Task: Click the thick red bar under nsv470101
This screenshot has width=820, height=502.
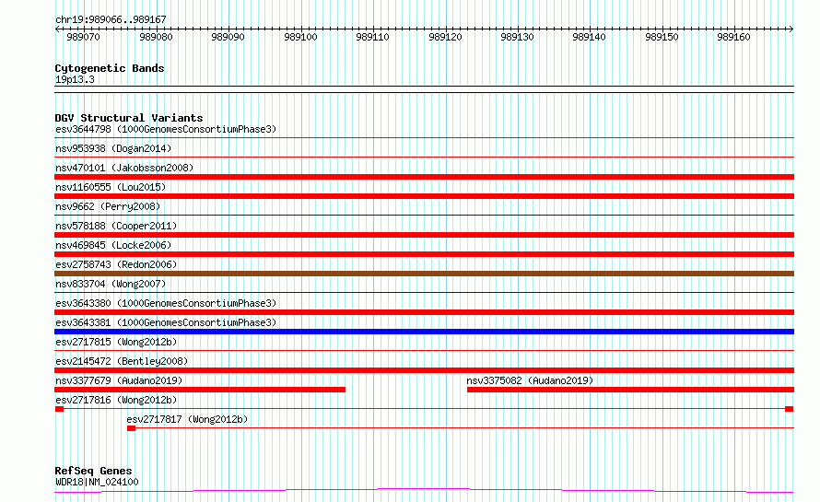Action: click(424, 177)
